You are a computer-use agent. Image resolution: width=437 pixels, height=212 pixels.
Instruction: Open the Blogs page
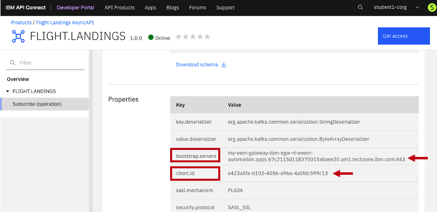[173, 7]
